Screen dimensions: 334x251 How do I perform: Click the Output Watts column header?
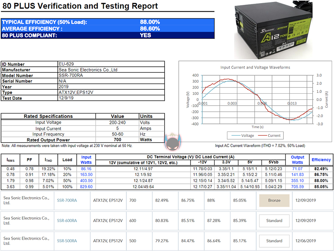[297, 160]
